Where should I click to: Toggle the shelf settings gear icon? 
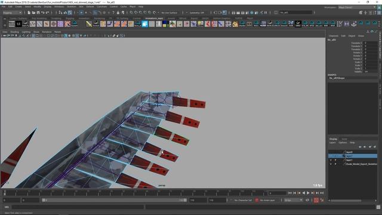[x=5, y=25]
